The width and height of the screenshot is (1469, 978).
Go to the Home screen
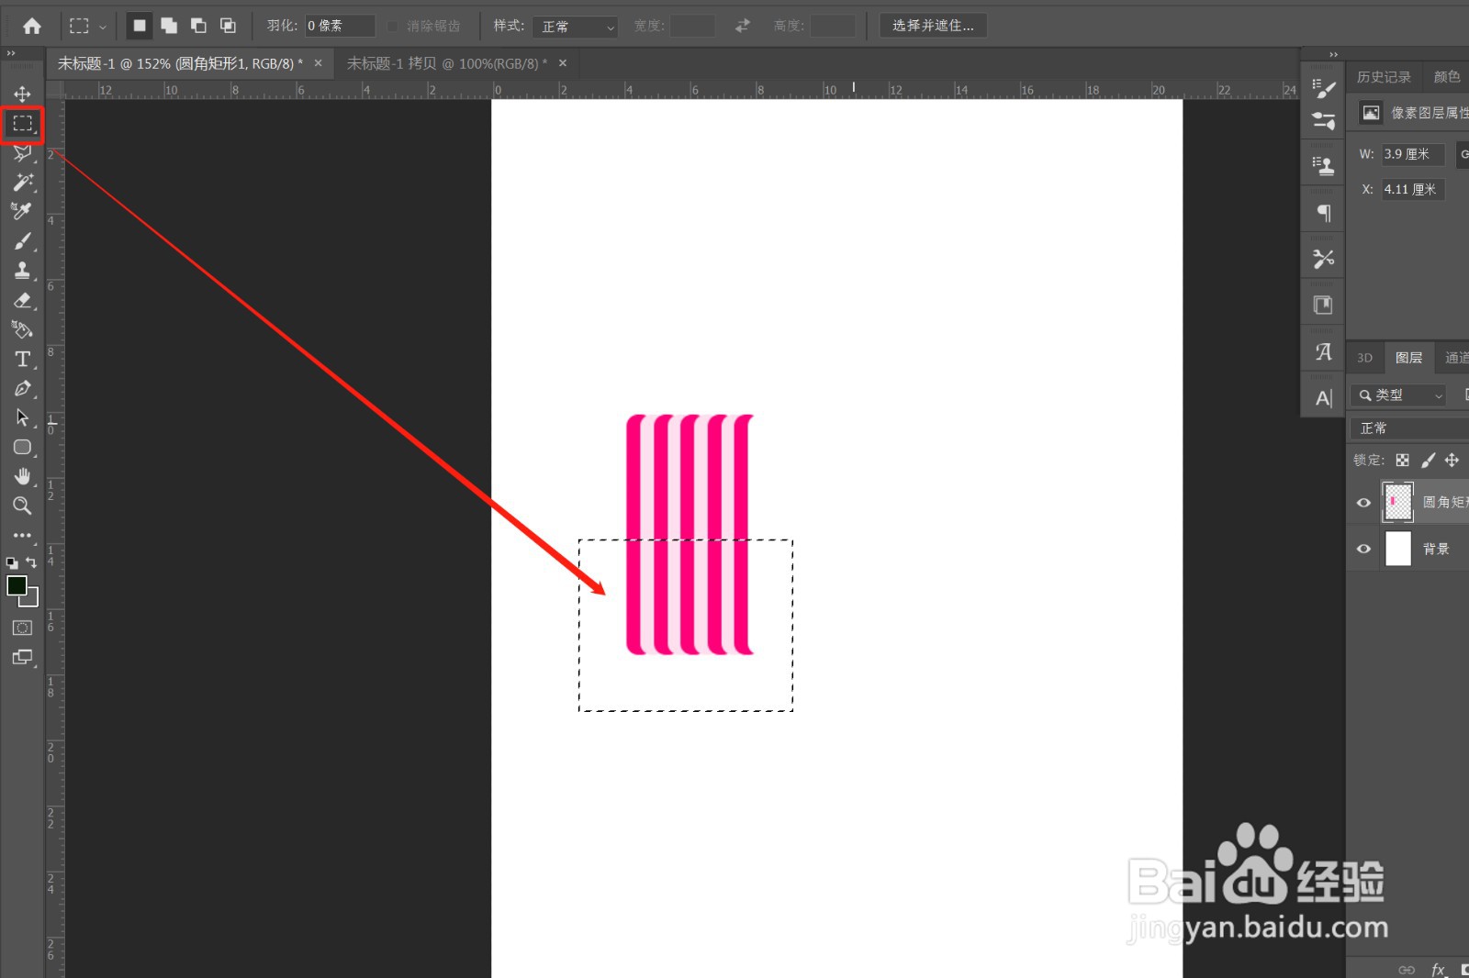point(32,26)
